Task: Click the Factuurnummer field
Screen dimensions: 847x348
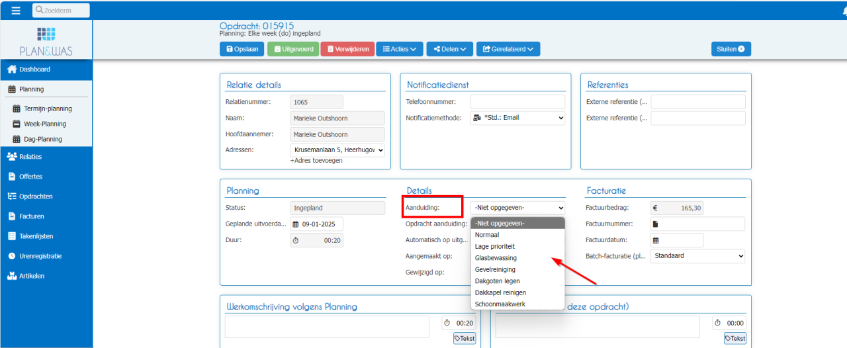Action: [x=698, y=224]
